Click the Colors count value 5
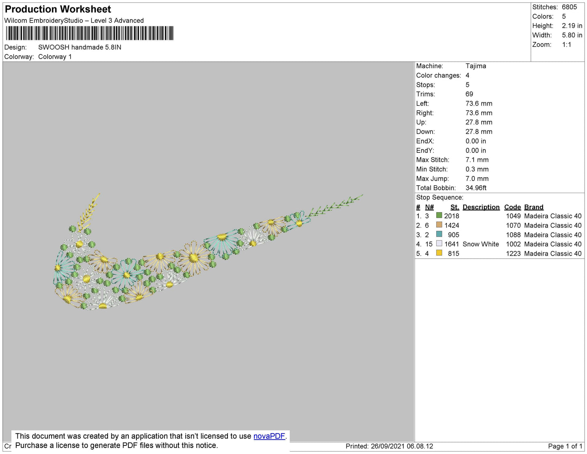587x454 pixels. pyautogui.click(x=564, y=16)
